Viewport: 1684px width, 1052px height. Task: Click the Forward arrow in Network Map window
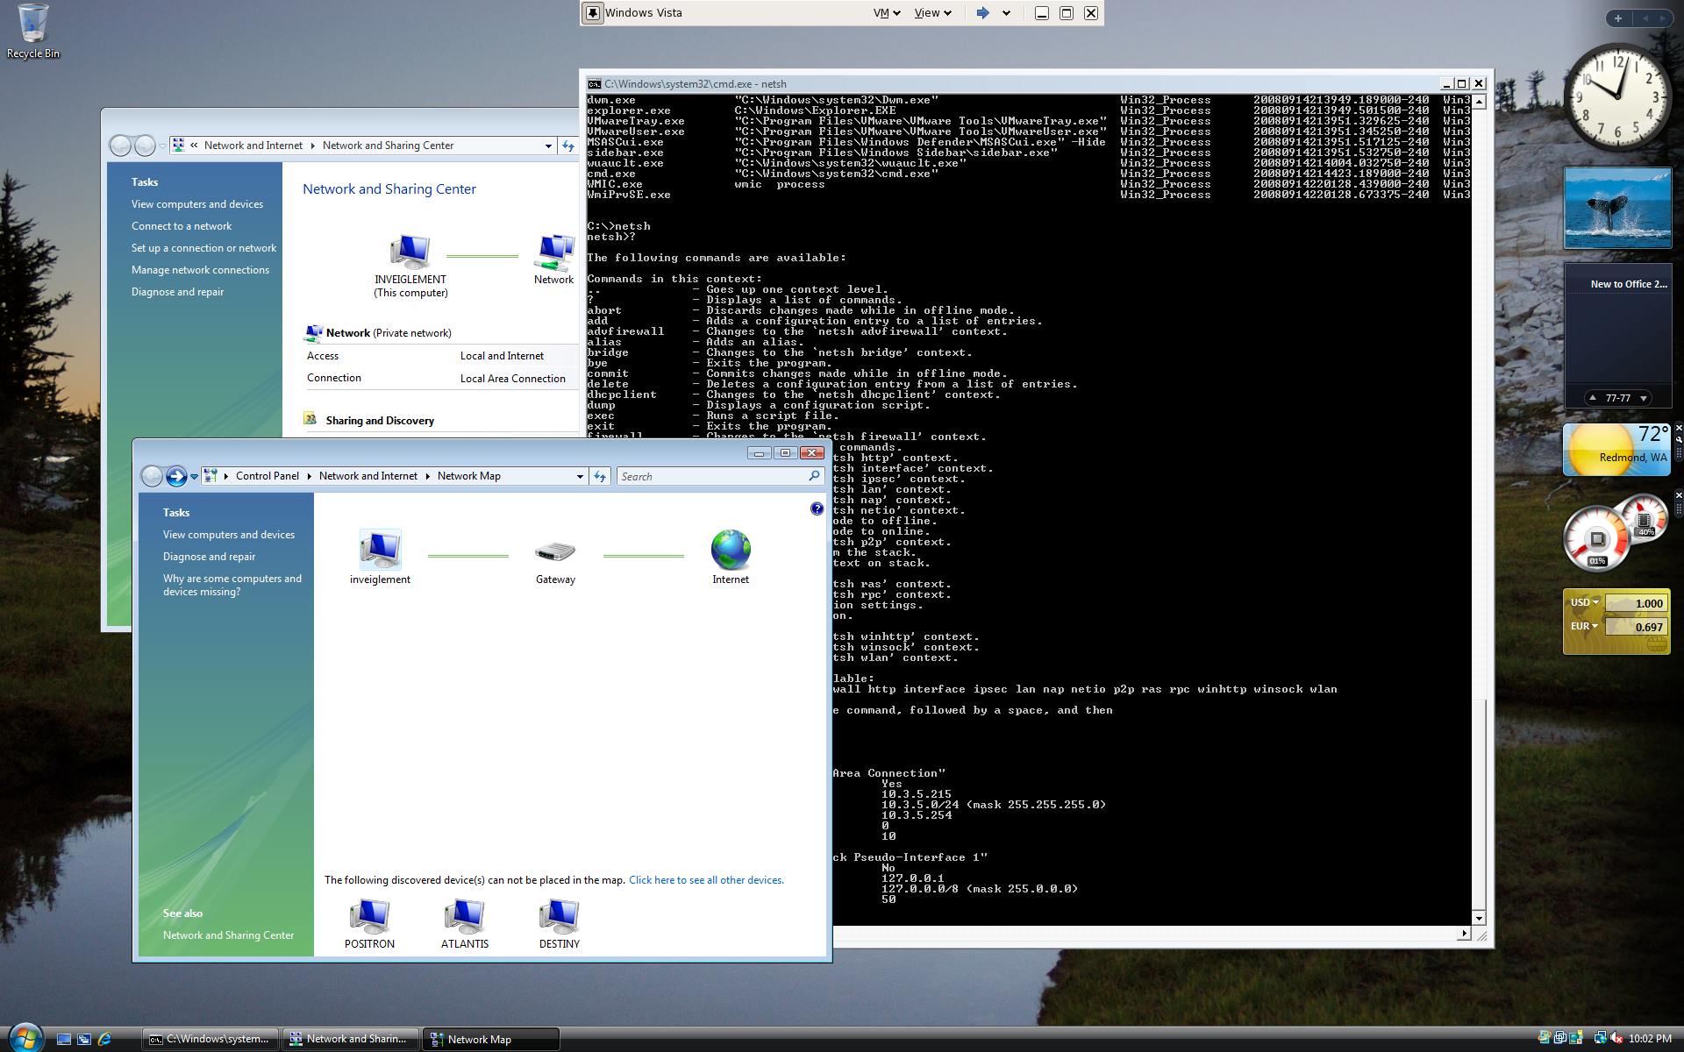coord(176,476)
